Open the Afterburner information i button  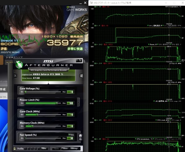tap(81, 76)
